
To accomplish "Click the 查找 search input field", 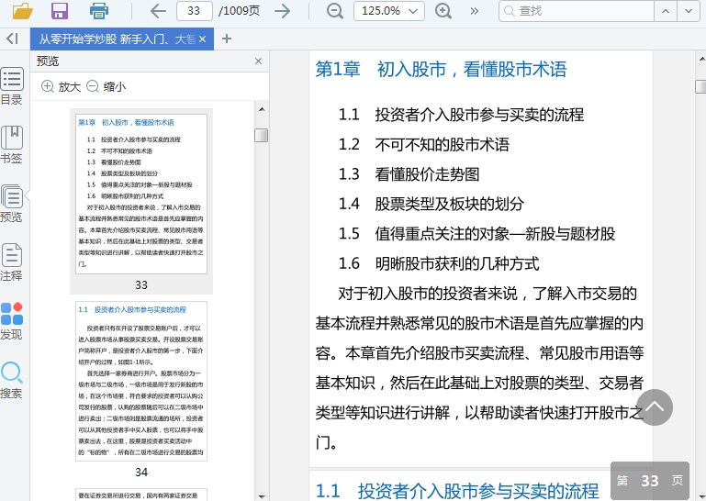I will 577,11.
